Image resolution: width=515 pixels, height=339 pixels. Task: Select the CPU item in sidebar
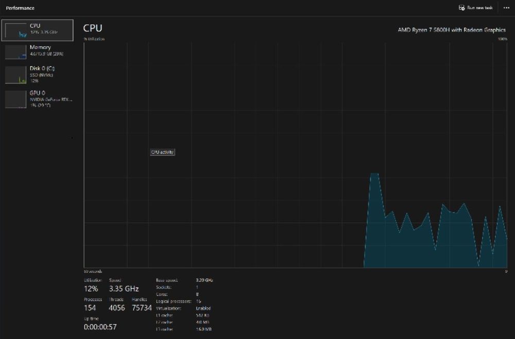point(38,30)
